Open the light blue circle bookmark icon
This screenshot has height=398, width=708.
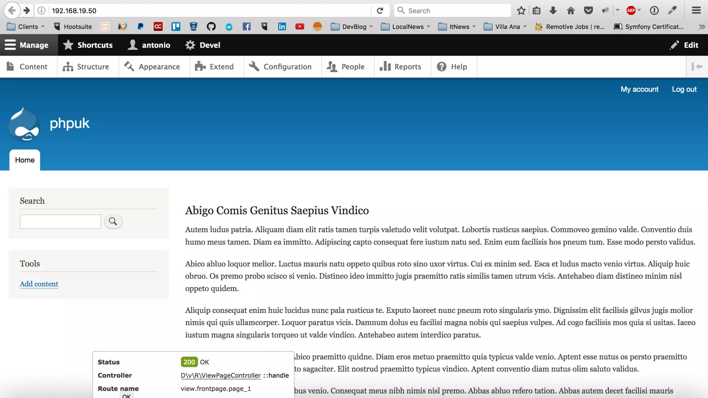[x=229, y=27]
